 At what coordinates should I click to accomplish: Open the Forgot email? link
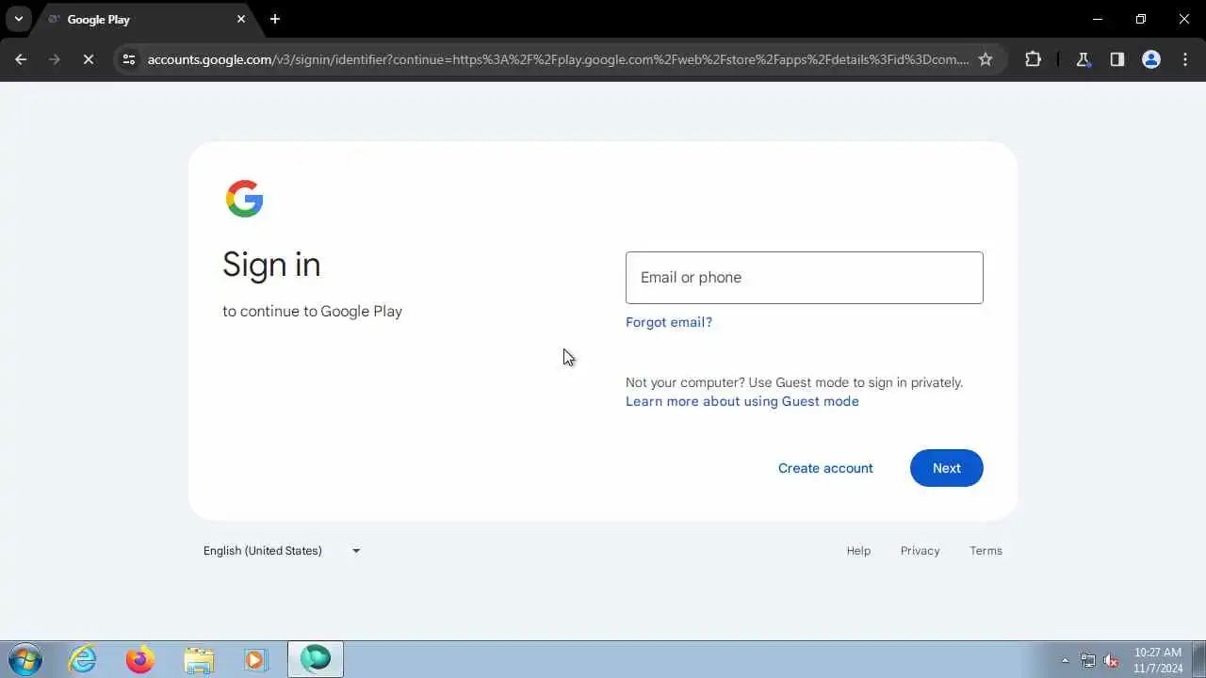click(669, 322)
